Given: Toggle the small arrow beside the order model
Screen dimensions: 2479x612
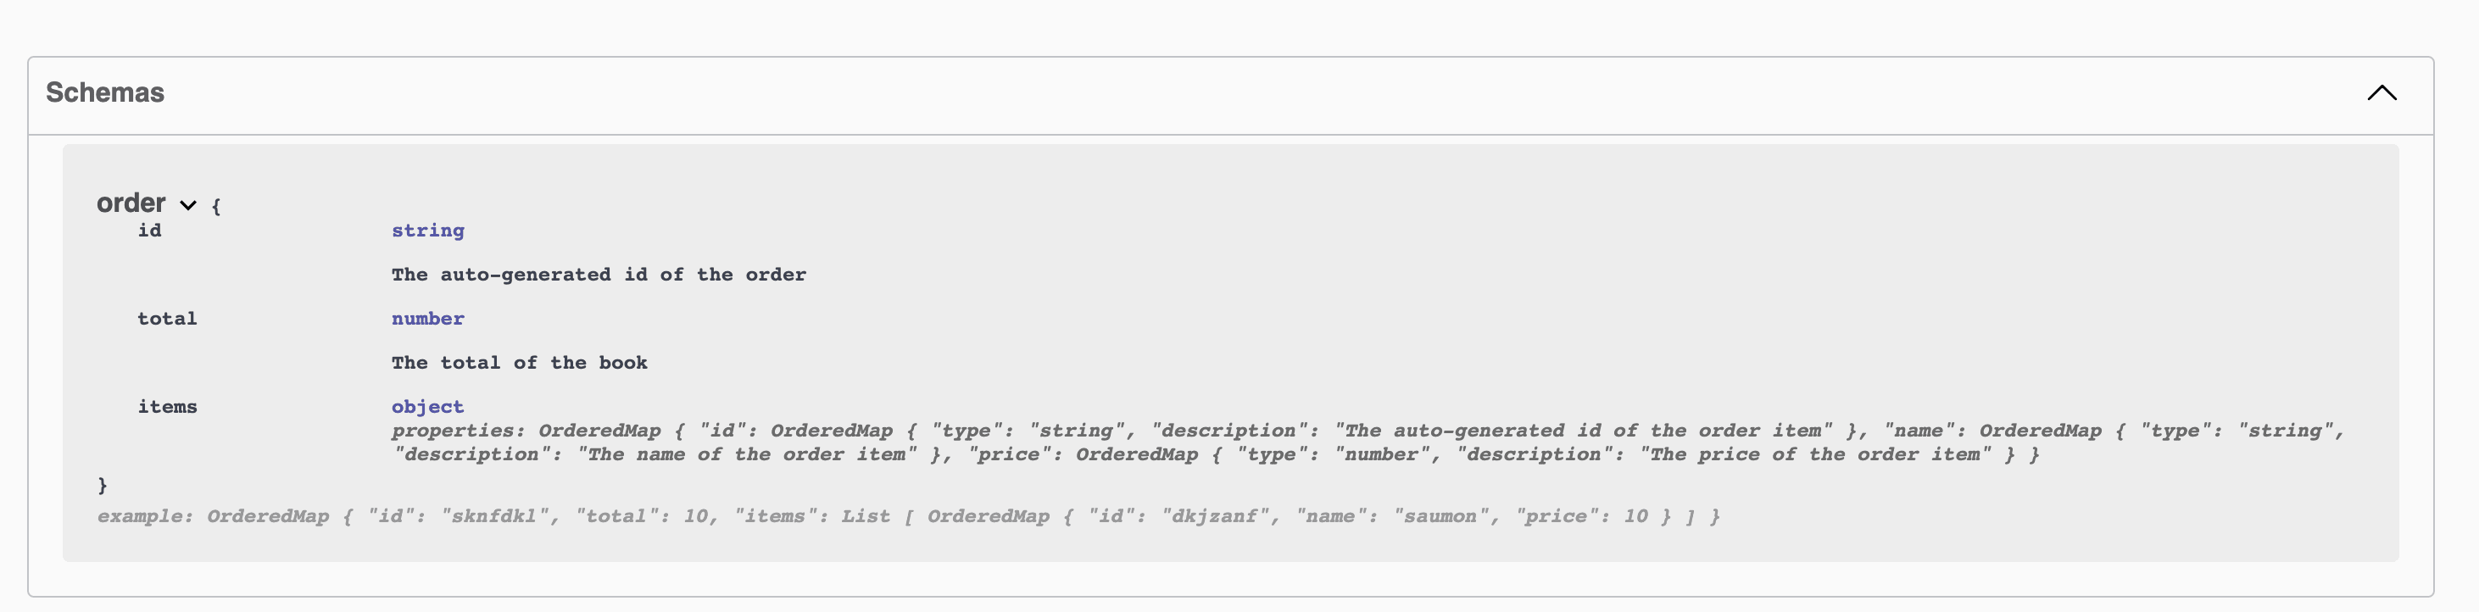Looking at the screenshot, I should pyautogui.click(x=188, y=205).
